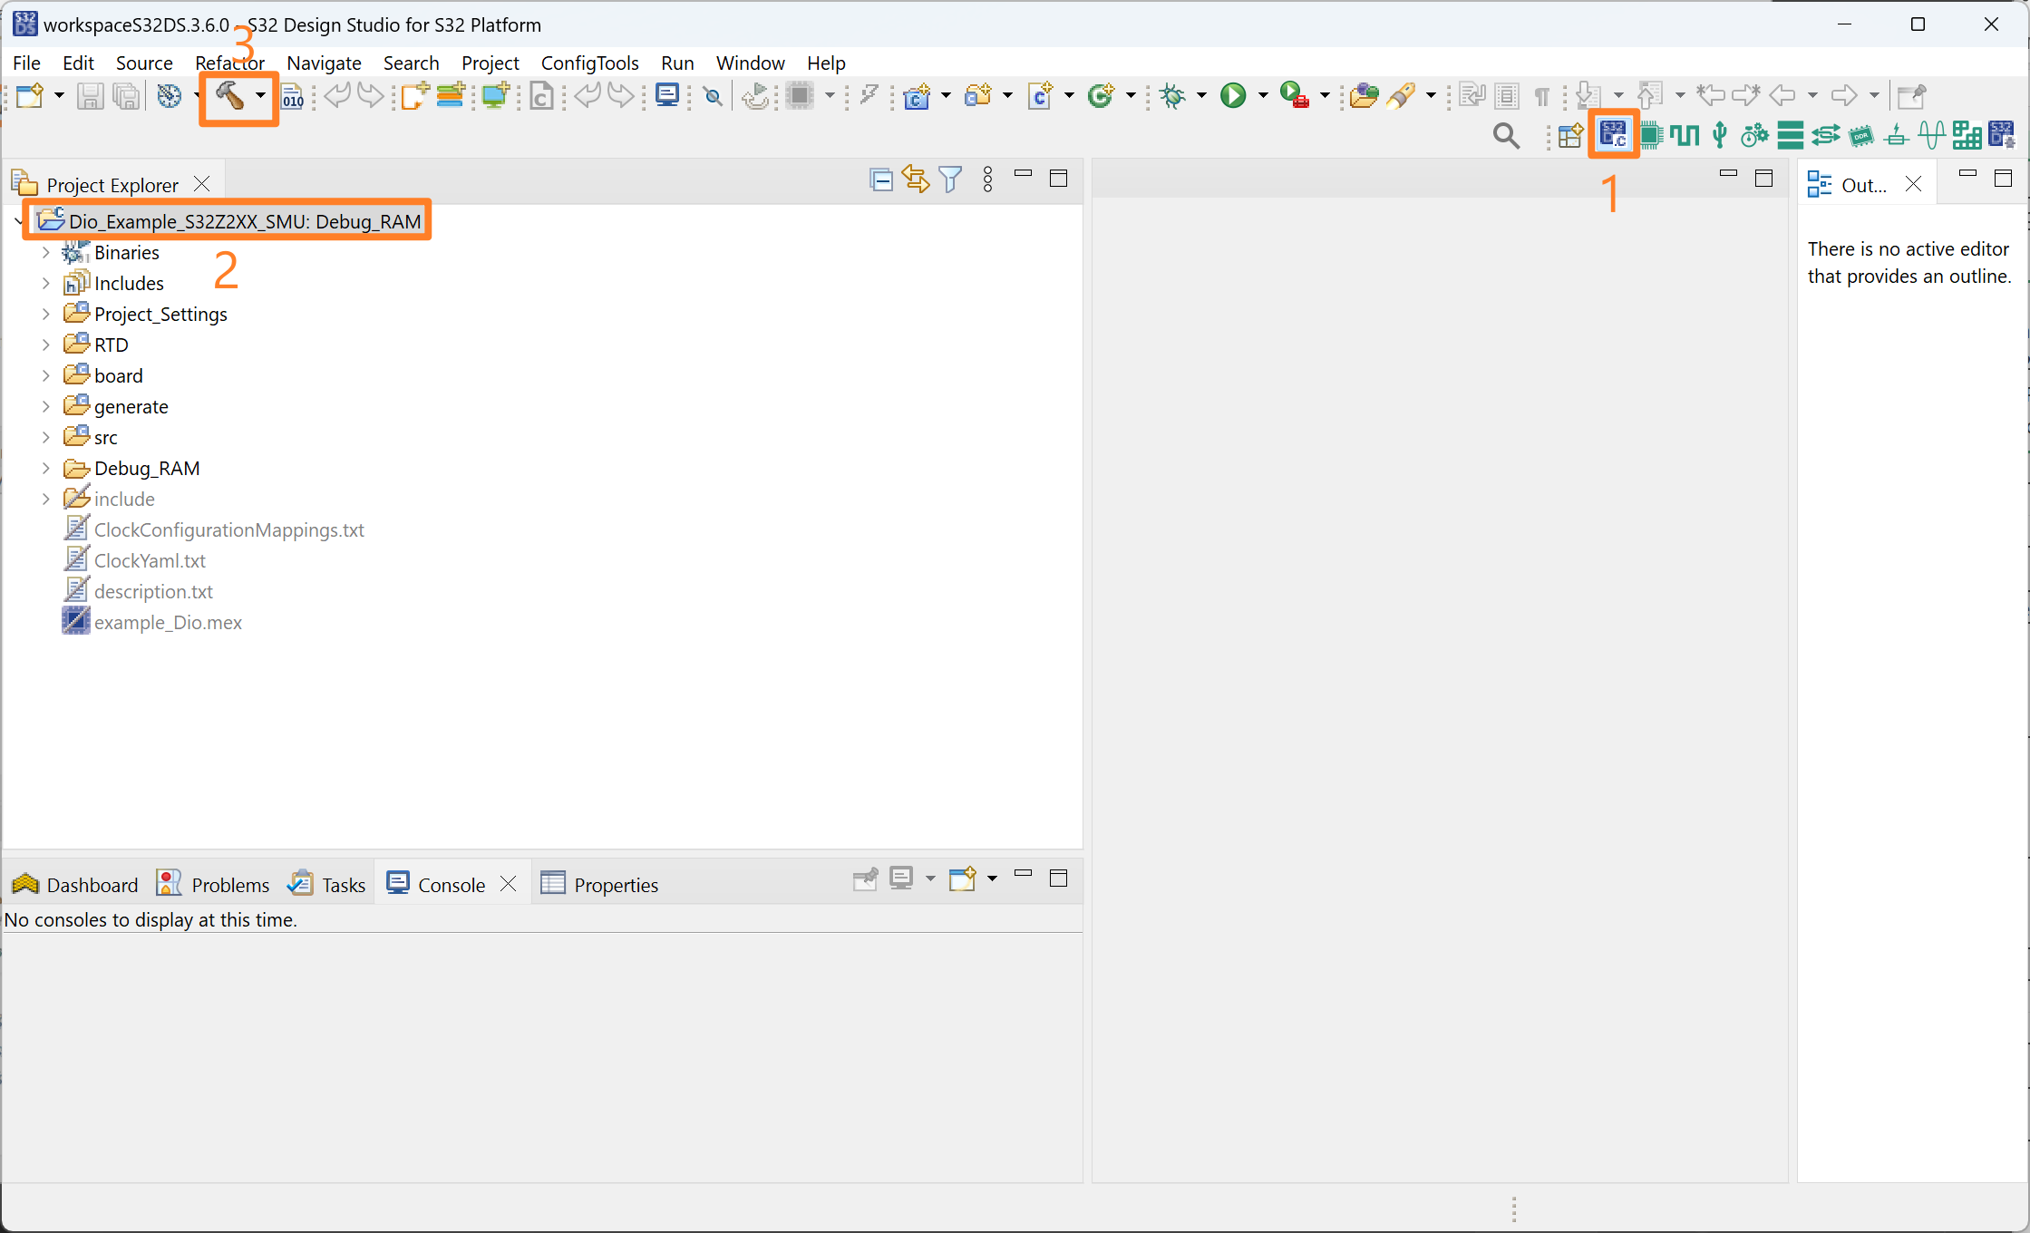Open the ConfigTools menu
The height and width of the screenshot is (1233, 2030).
[x=589, y=63]
